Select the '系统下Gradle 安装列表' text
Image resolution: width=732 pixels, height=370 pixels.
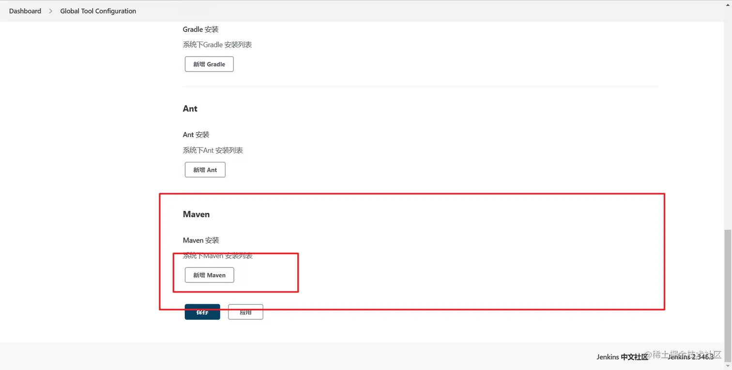coord(217,44)
